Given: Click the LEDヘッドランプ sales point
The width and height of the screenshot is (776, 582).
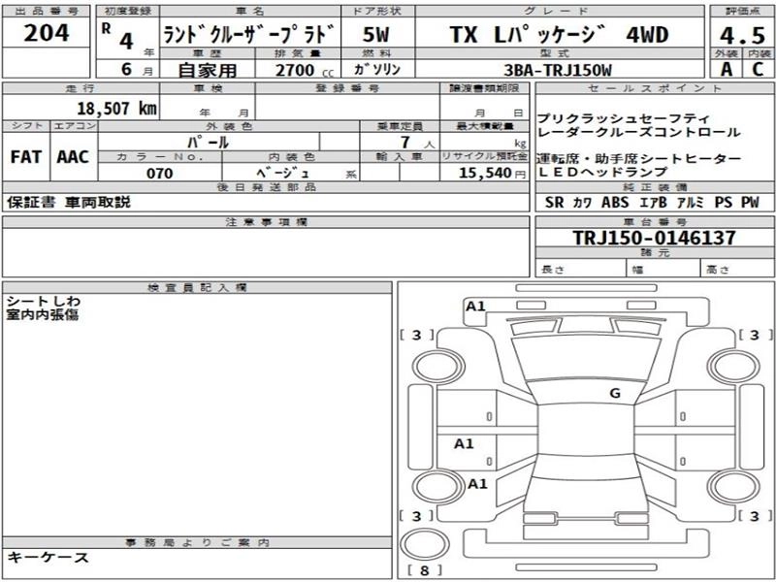Looking at the screenshot, I should 603,172.
